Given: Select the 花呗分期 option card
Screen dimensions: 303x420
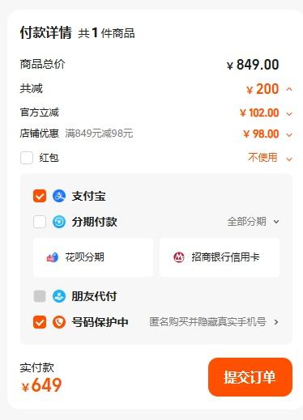Looking at the screenshot, I should pyautogui.click(x=93, y=257).
